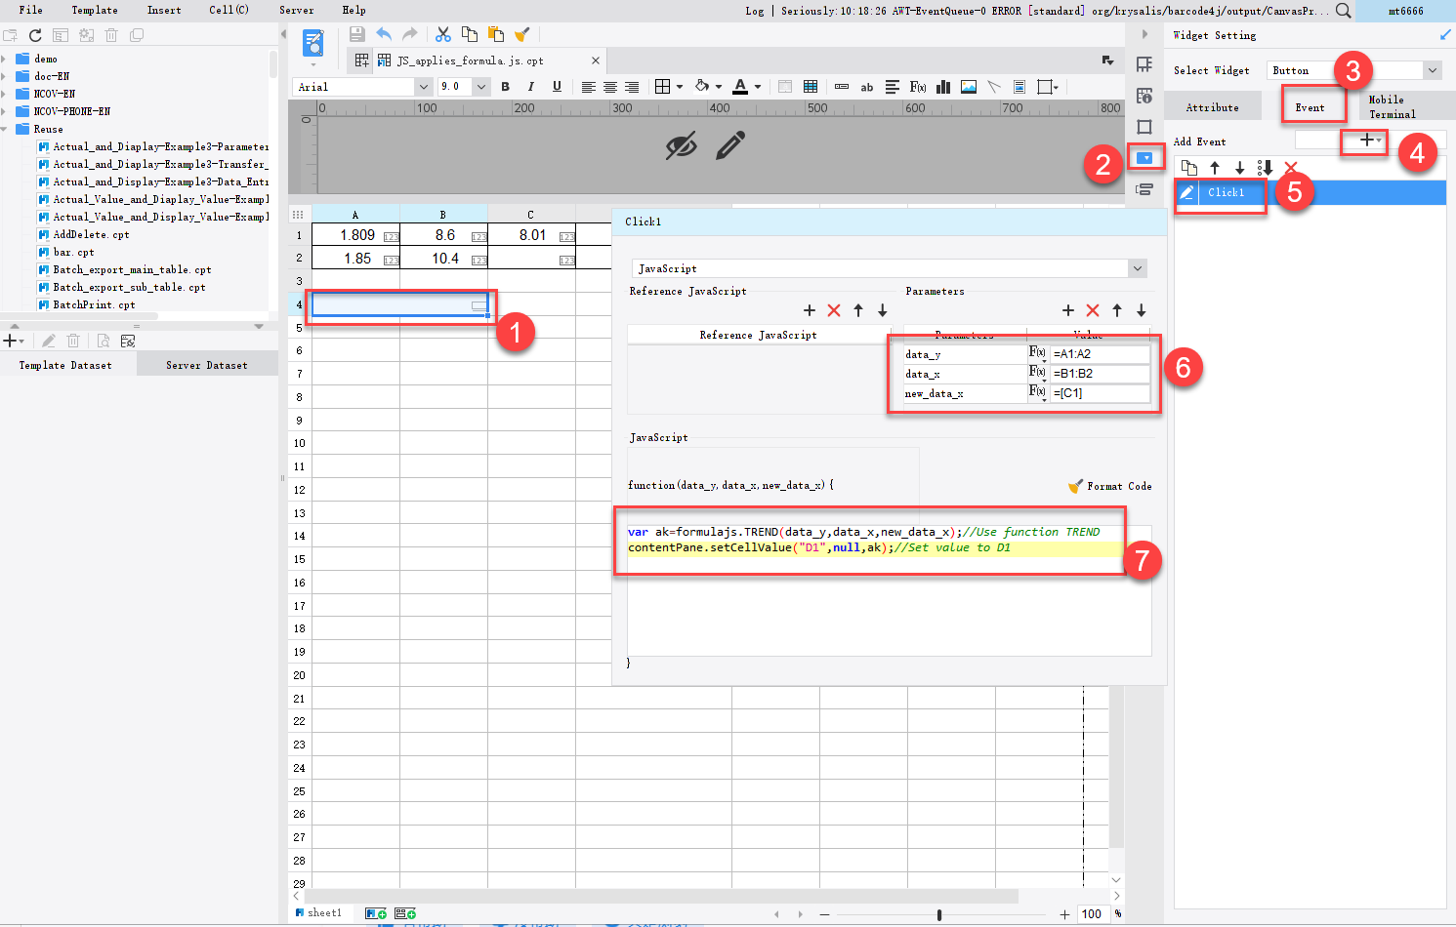
Task: Toggle bold formatting
Action: tap(505, 87)
